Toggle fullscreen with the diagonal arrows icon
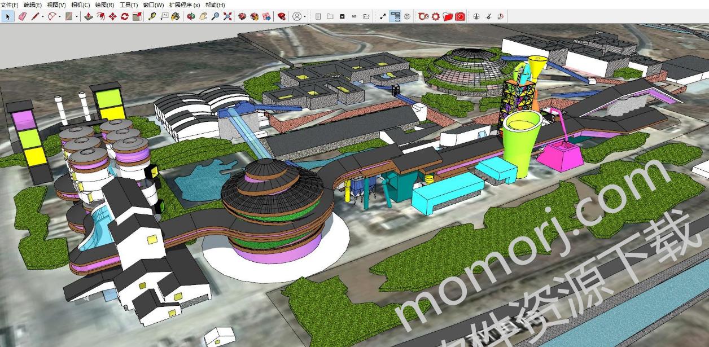Screen dimensions: 709x347 383,16
